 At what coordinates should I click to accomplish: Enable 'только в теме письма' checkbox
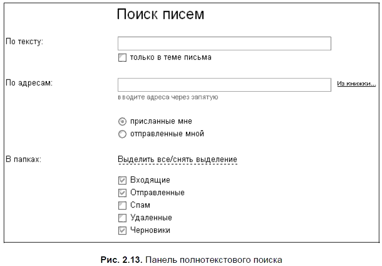(122, 58)
